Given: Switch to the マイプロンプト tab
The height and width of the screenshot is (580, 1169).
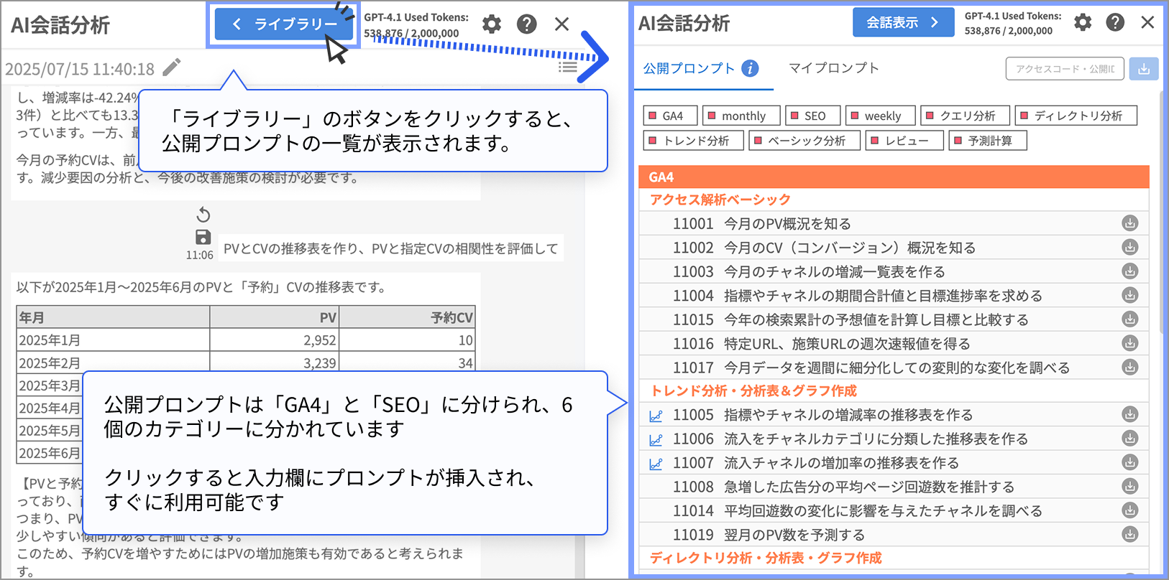Looking at the screenshot, I should [x=833, y=68].
